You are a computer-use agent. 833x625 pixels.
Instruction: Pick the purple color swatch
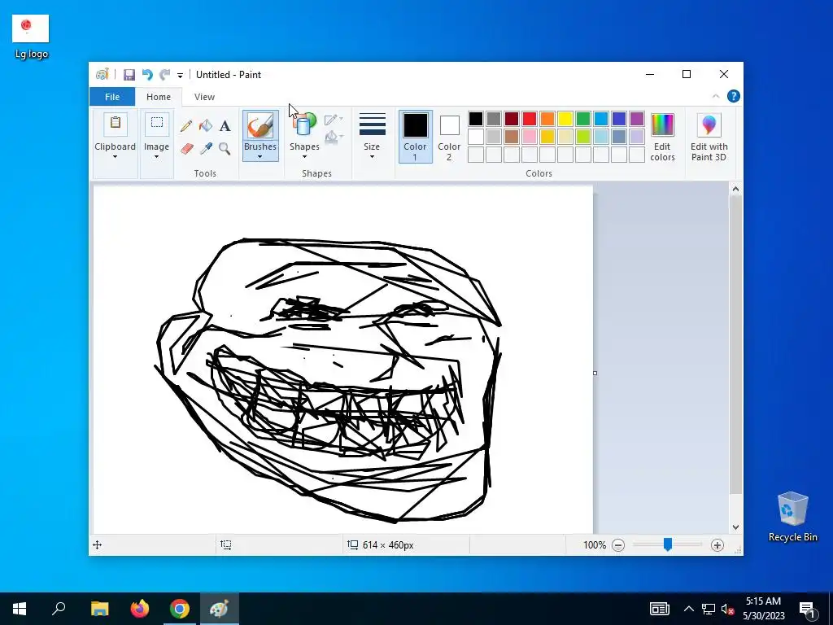[637, 119]
